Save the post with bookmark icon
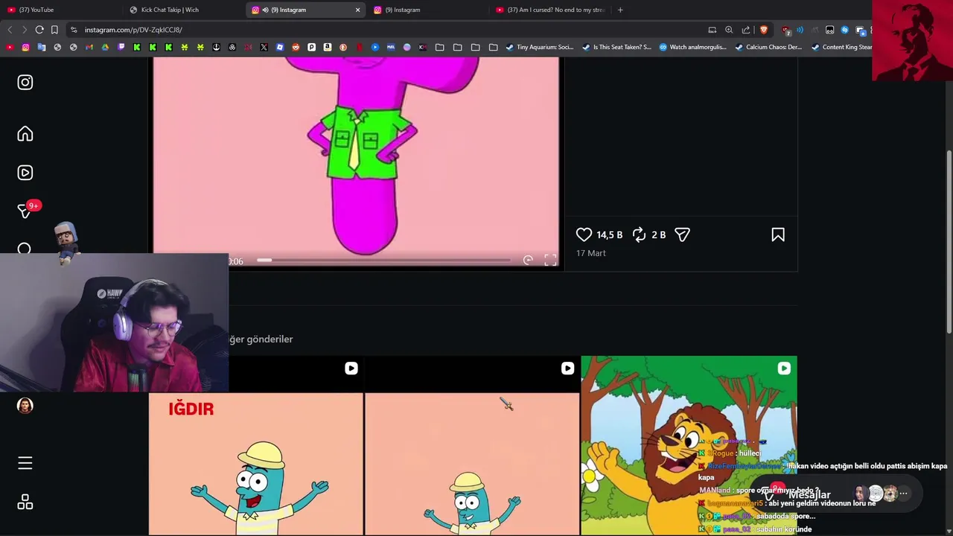 click(x=778, y=234)
